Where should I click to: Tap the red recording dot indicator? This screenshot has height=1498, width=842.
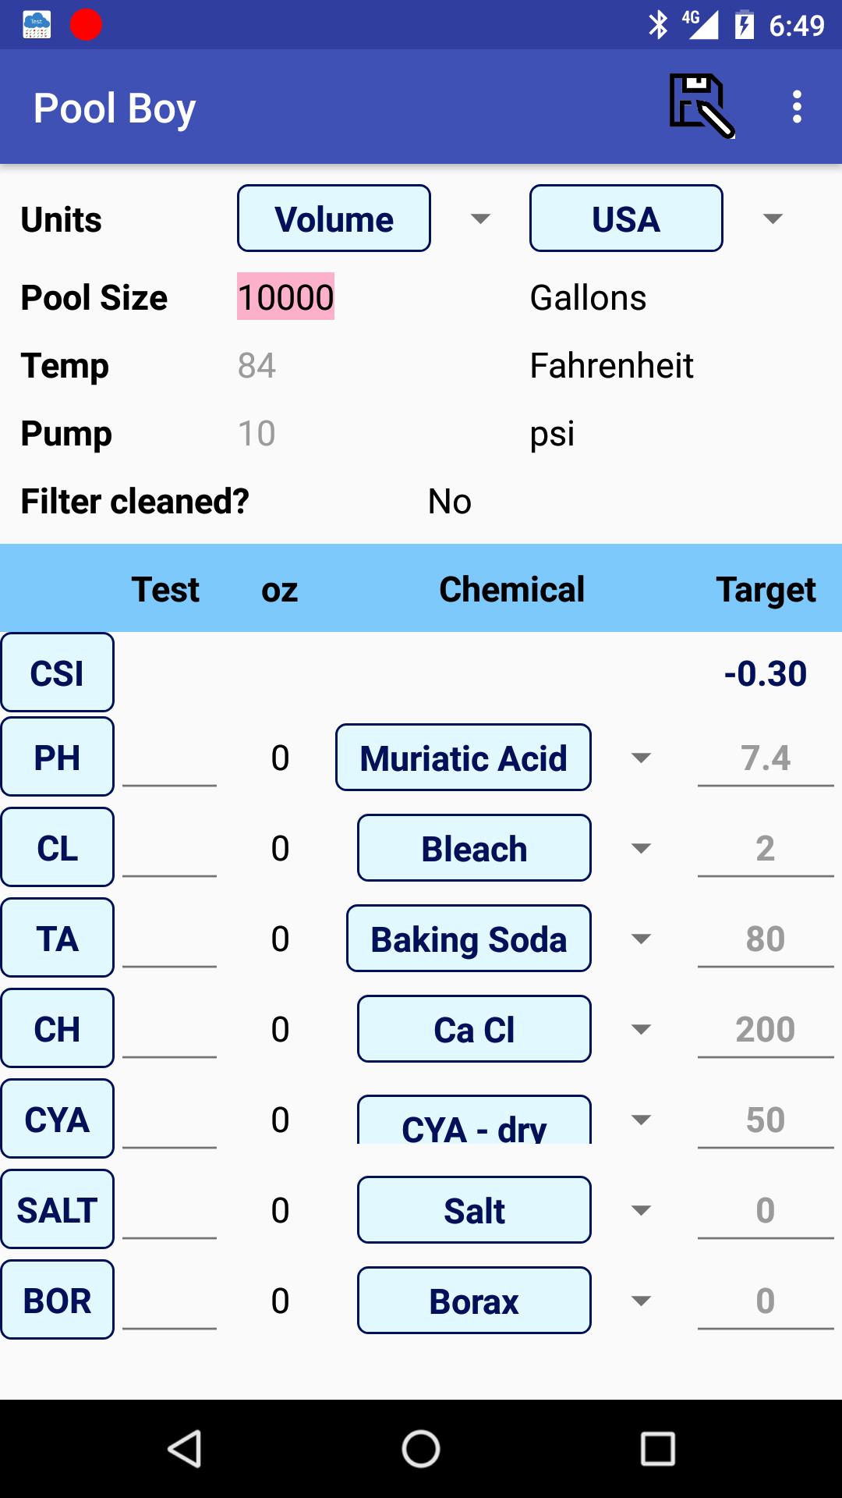pyautogui.click(x=86, y=25)
